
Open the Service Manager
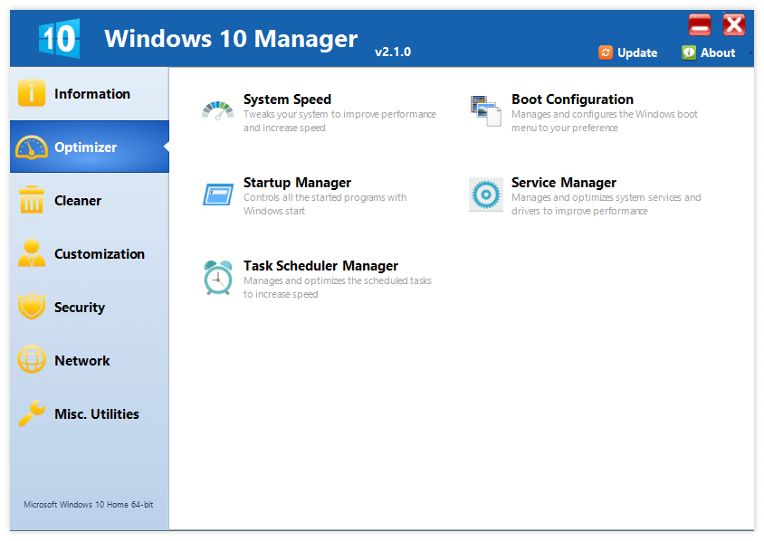pos(563,183)
